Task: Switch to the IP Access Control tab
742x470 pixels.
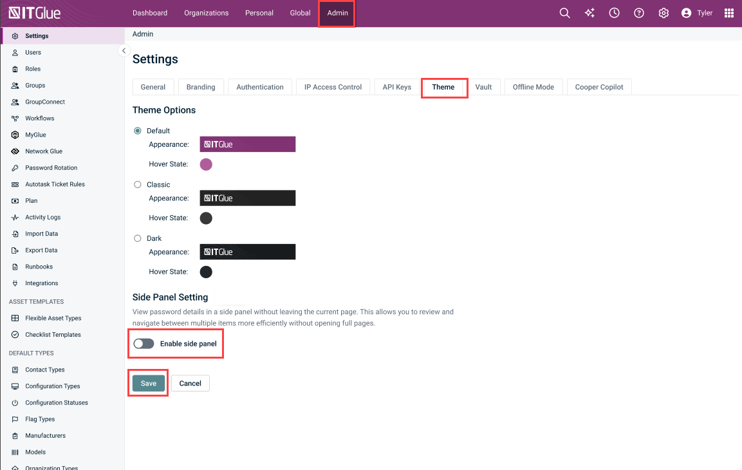Action: coord(333,87)
